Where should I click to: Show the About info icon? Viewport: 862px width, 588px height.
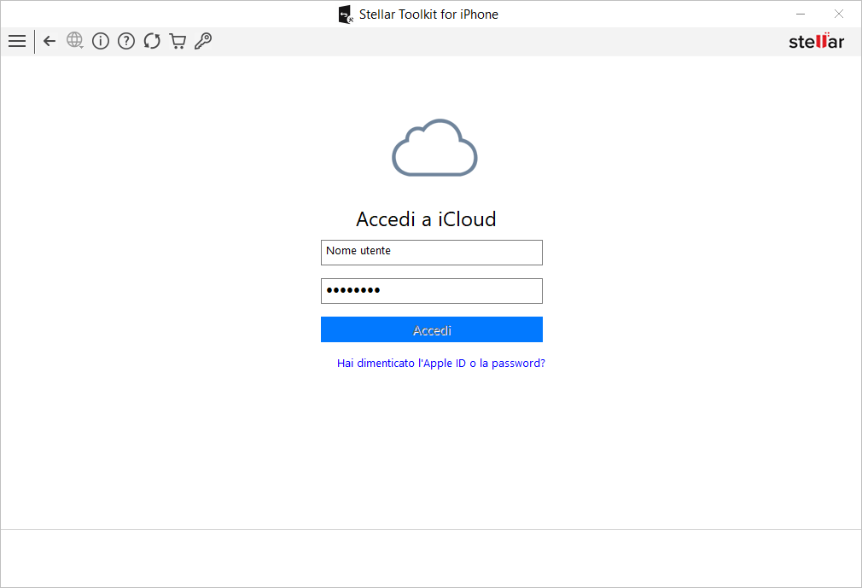coord(101,41)
